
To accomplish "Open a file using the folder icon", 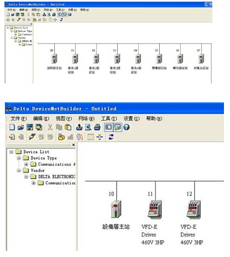I will coord(21,127).
